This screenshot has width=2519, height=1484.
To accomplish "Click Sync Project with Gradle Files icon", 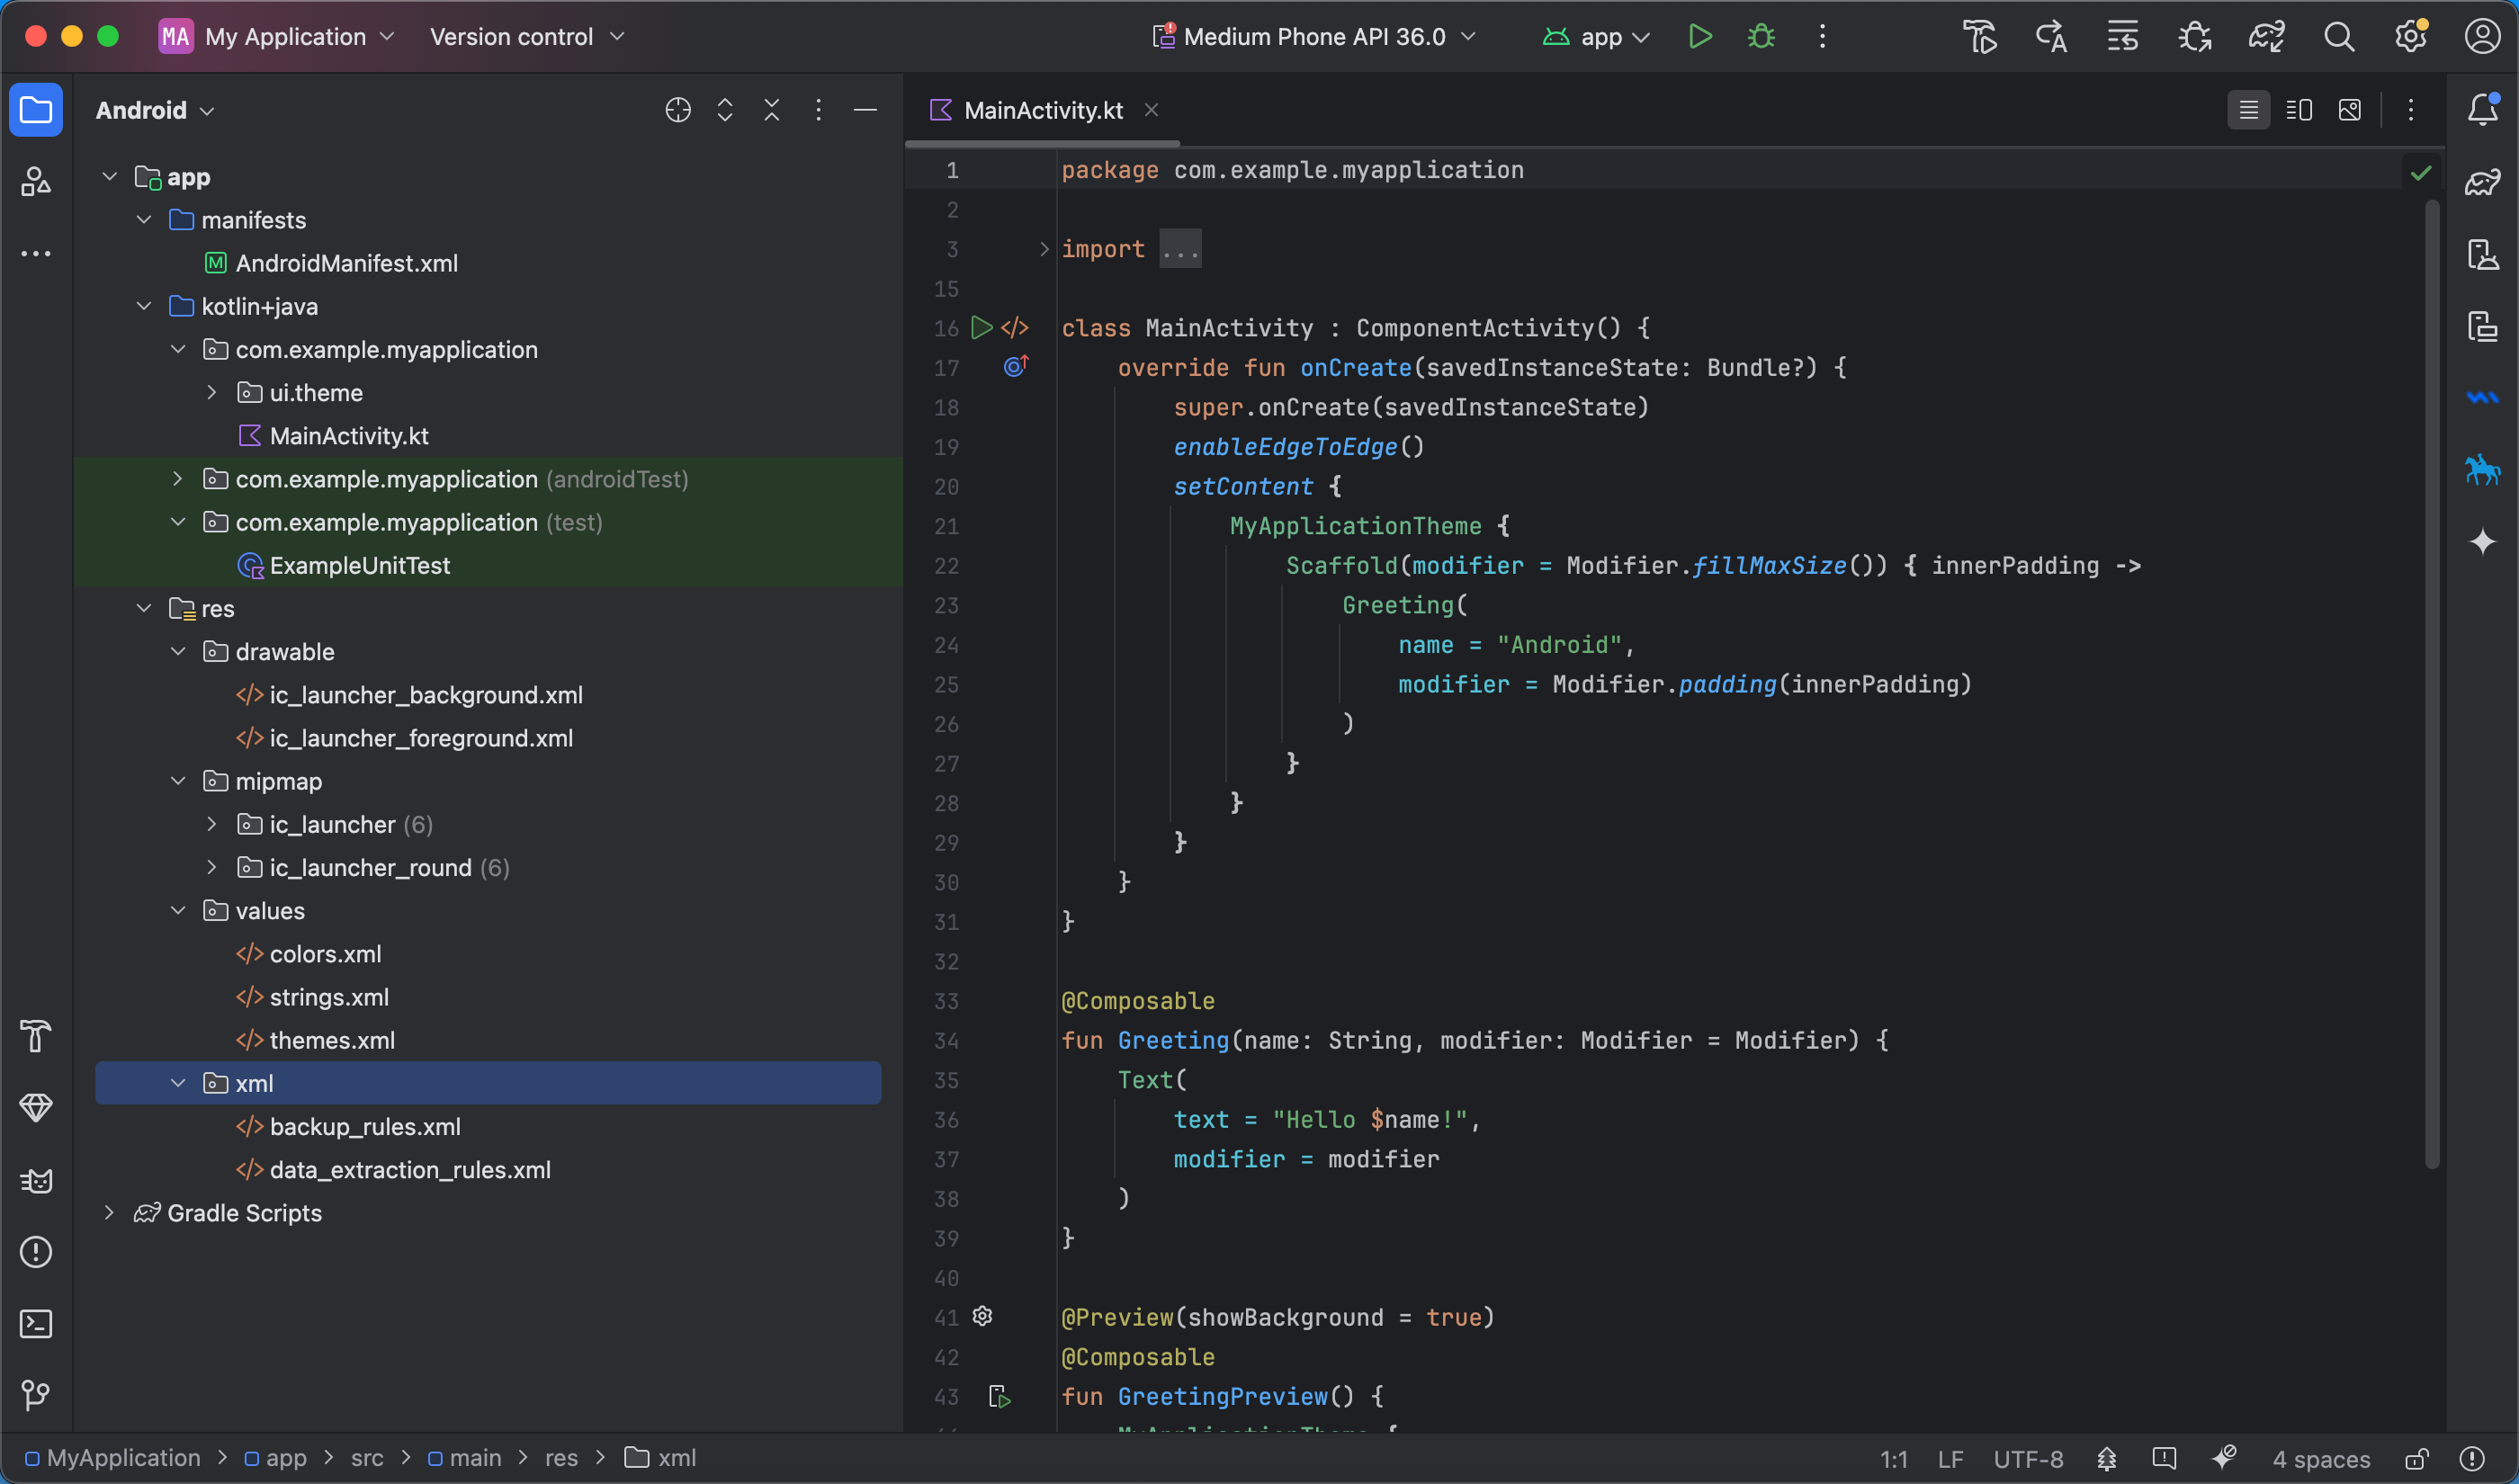I will pos(2266,37).
